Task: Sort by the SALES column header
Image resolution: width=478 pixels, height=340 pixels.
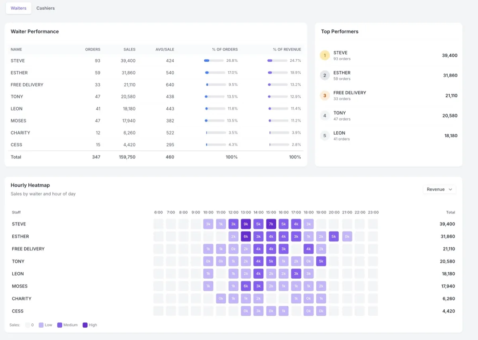Action: [x=129, y=49]
